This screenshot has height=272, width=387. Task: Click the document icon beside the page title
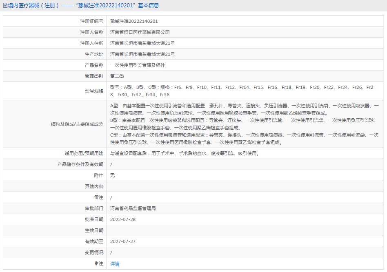(x=5, y=5)
